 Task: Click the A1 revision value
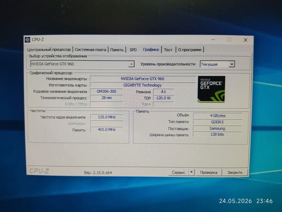(163, 91)
